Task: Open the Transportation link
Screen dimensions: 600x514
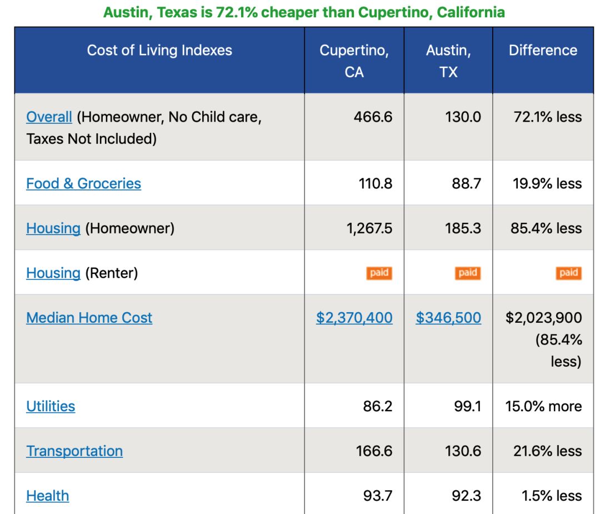Action: tap(74, 451)
